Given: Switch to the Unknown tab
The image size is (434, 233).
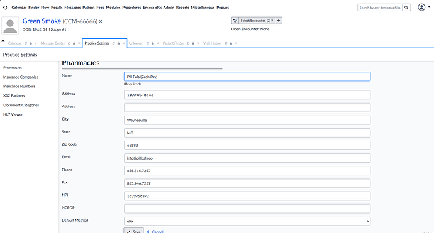Looking at the screenshot, I should (x=136, y=43).
